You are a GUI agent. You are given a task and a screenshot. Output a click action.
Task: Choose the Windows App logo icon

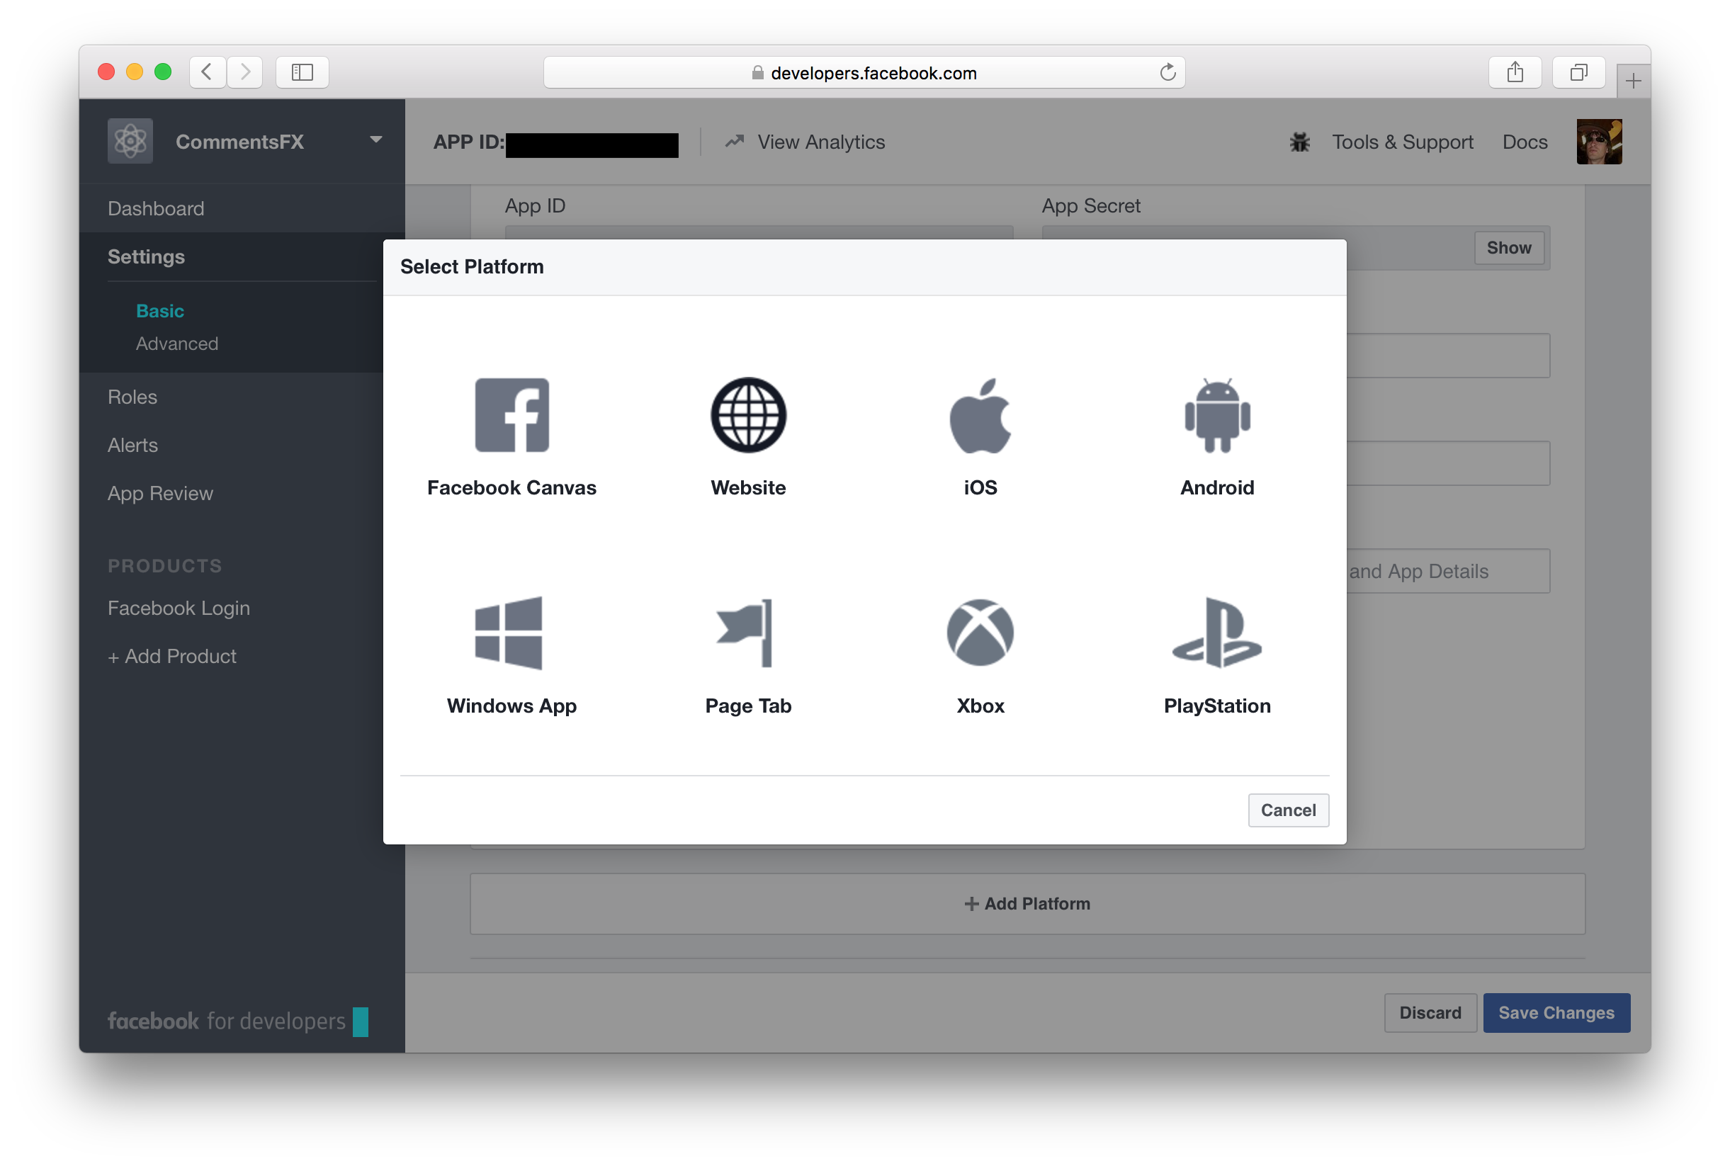pos(509,632)
